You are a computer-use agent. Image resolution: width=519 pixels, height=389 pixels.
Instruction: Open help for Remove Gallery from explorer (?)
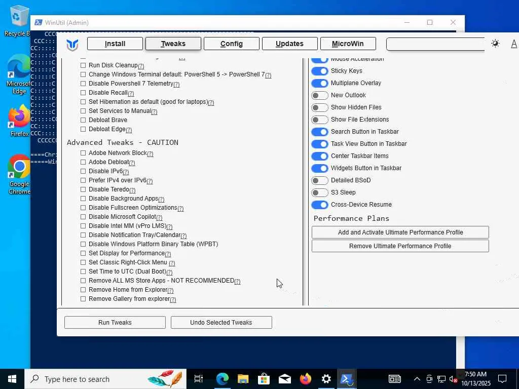click(173, 300)
